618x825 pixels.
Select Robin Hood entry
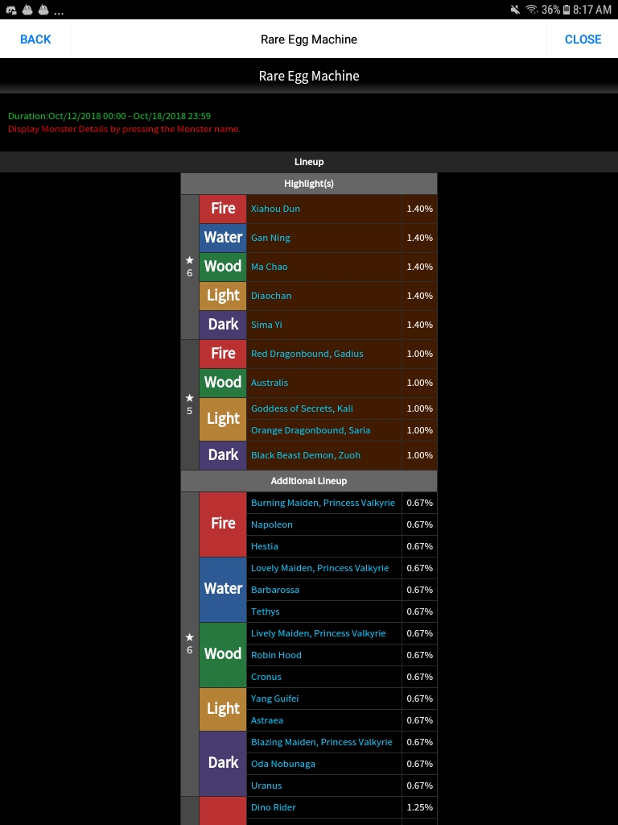(276, 655)
